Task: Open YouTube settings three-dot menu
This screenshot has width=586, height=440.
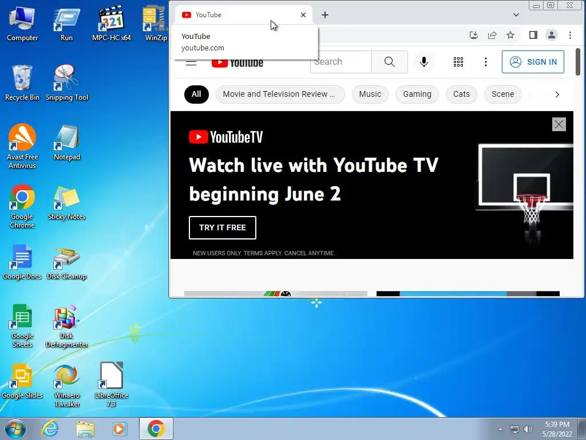Action: tap(486, 62)
